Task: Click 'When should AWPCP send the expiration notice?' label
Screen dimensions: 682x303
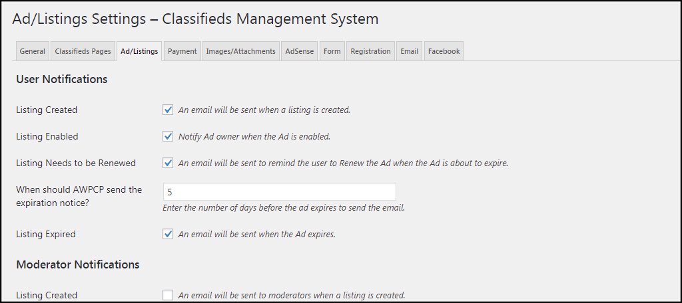Action: pos(79,196)
